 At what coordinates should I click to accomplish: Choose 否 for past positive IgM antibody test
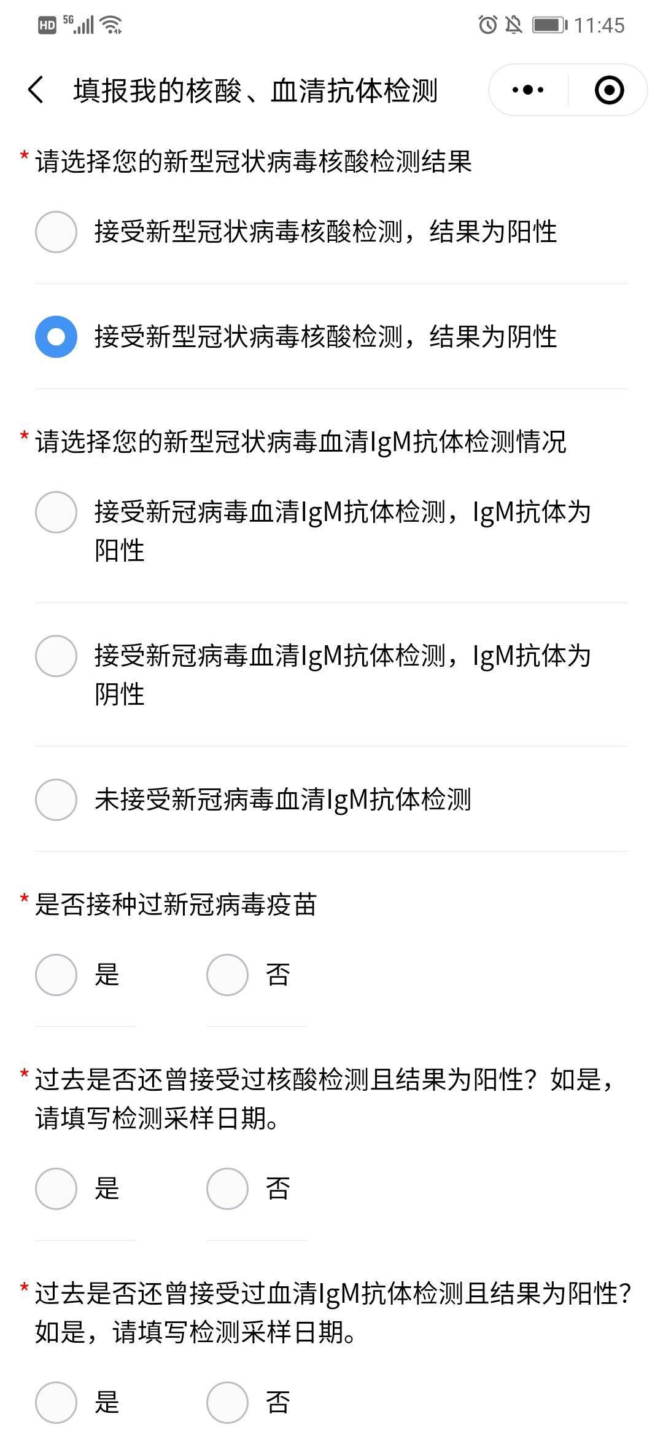coord(227,1402)
